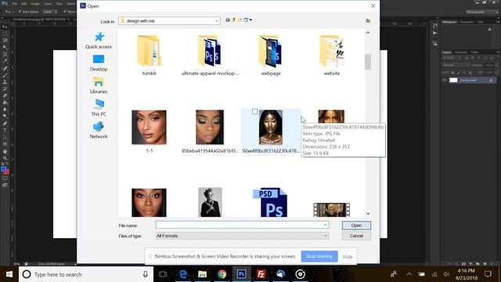Open the Photoshop File menu
Image resolution: width=501 pixels, height=282 pixels.
coord(15,3)
